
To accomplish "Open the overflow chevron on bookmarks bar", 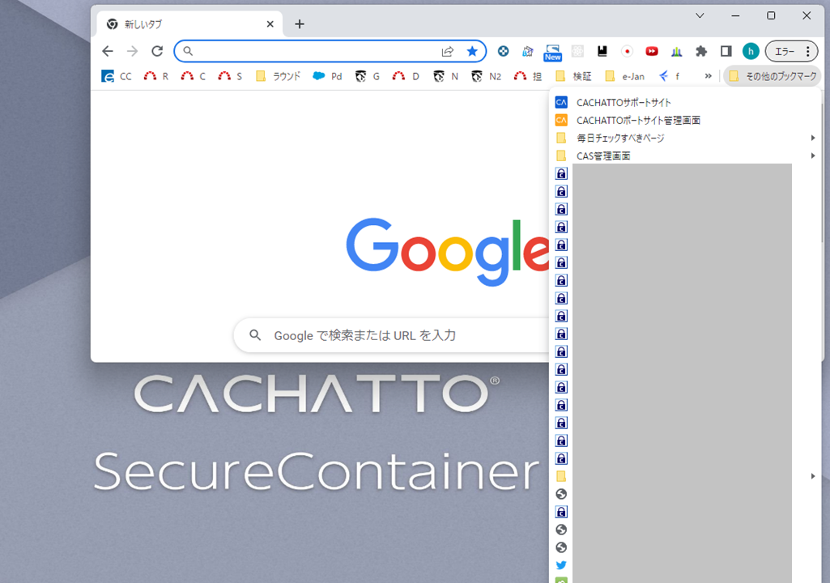I will (x=707, y=75).
